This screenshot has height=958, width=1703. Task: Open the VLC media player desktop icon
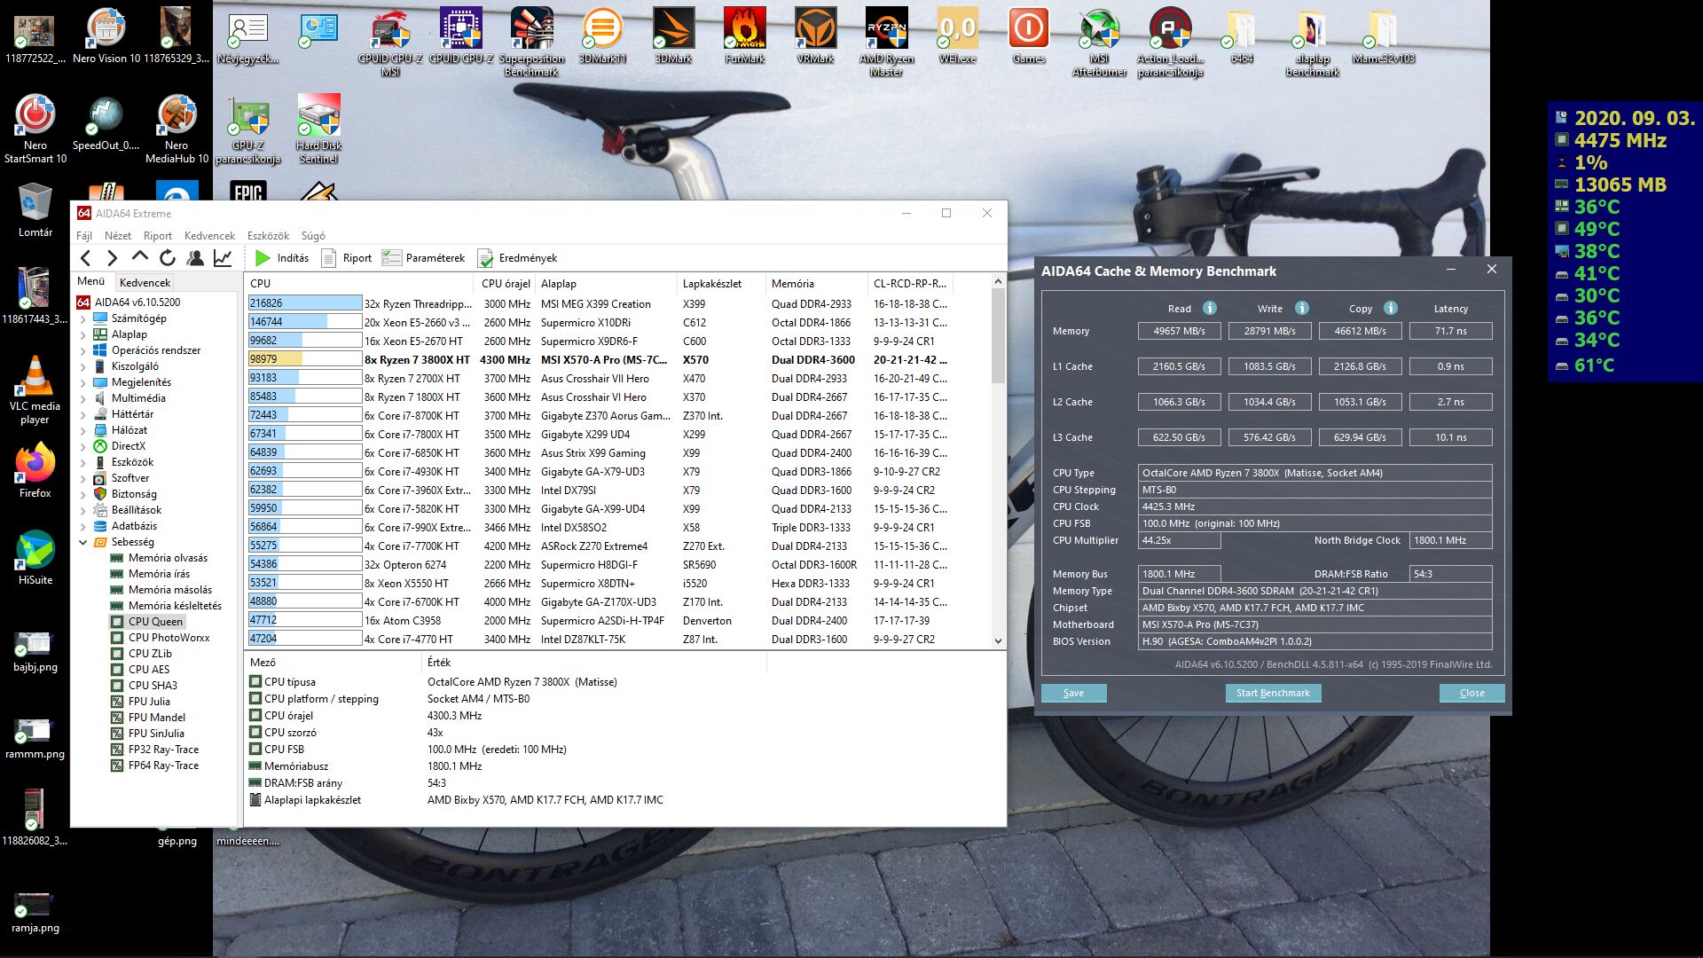[x=35, y=389]
